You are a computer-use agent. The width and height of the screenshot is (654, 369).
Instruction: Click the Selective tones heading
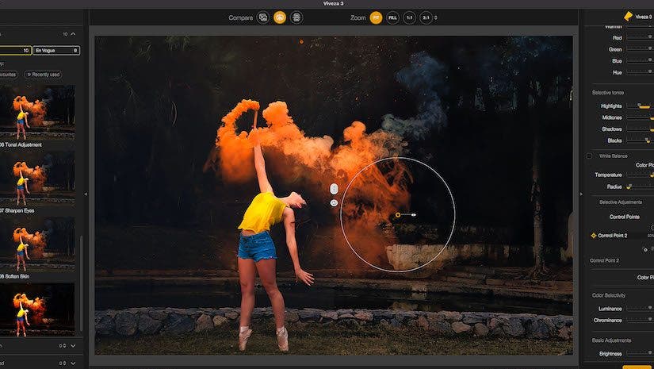tap(608, 92)
